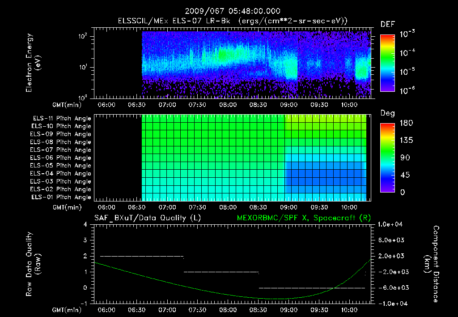Click the 180 degree scale value
The height and width of the screenshot is (317, 458).
coord(406,123)
